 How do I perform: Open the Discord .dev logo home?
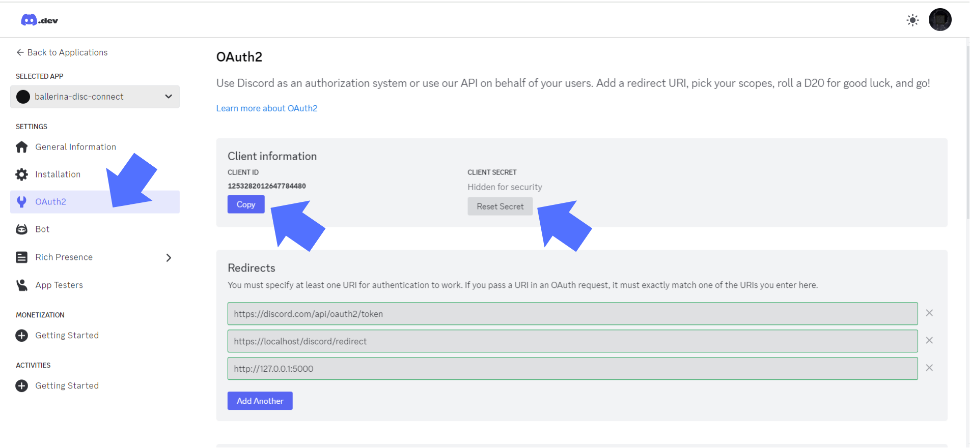point(39,20)
